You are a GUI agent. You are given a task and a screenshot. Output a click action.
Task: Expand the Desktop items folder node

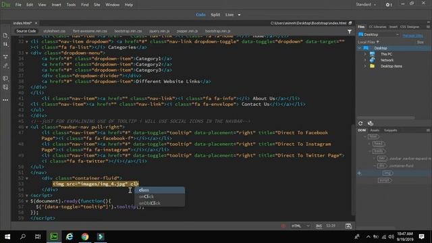[365, 66]
